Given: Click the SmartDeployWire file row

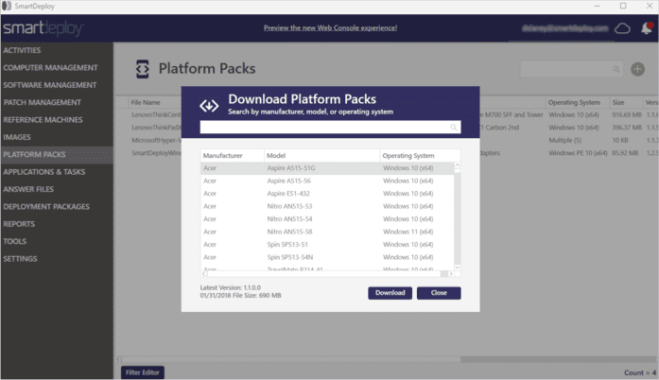Looking at the screenshot, I should 156,153.
